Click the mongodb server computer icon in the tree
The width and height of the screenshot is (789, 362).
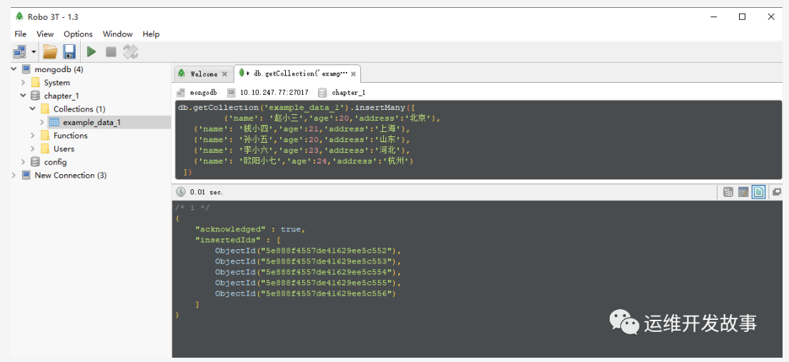point(26,69)
